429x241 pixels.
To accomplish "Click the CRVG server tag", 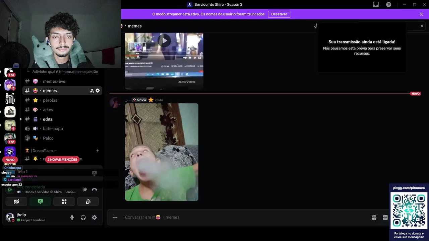I will (x=139, y=100).
